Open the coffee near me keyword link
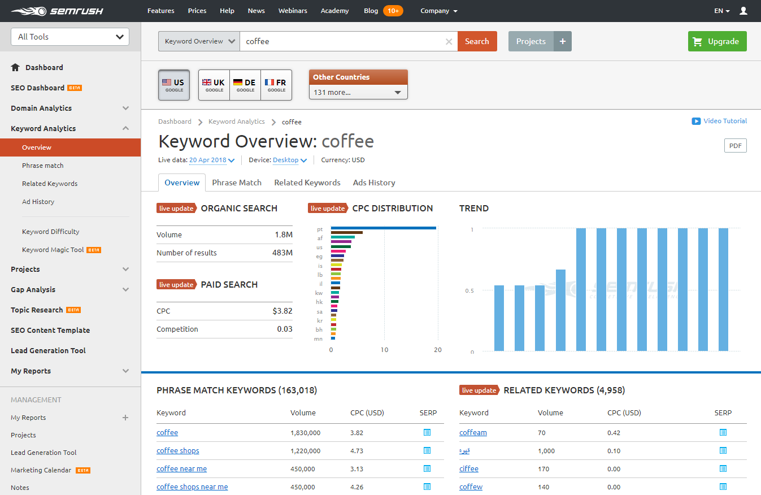The width and height of the screenshot is (761, 495). pyautogui.click(x=181, y=468)
